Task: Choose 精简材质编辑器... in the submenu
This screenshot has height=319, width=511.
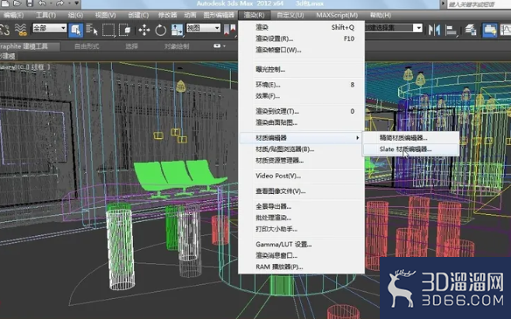Action: [x=410, y=138]
